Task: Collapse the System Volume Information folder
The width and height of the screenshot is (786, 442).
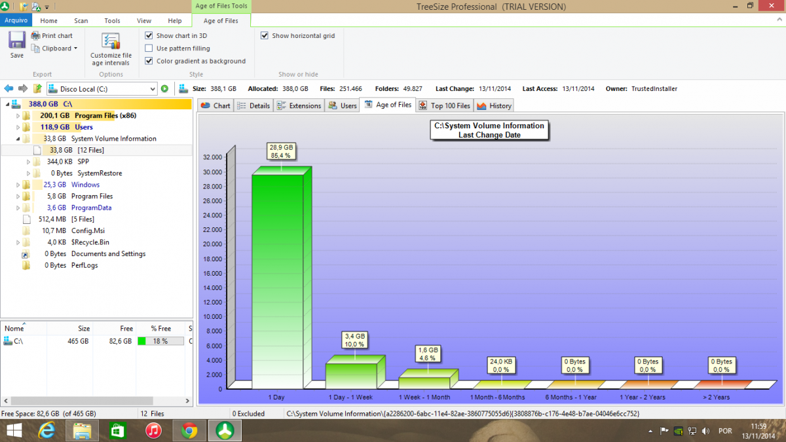Action: 18,139
